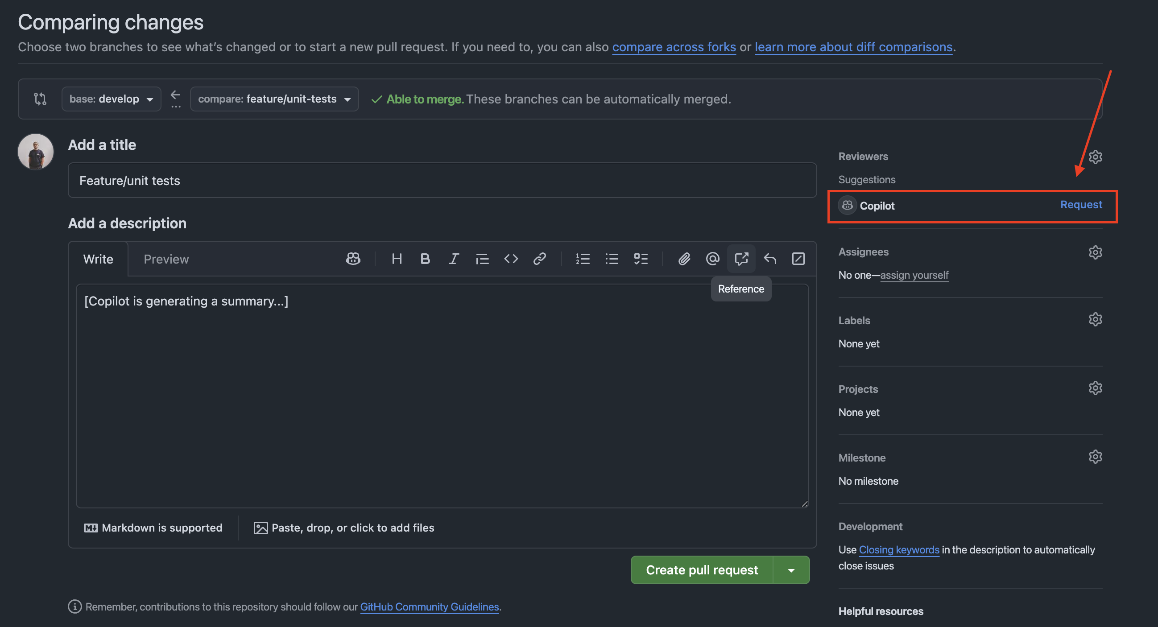The width and height of the screenshot is (1158, 627).
Task: Add a link using the link icon
Action: point(539,259)
